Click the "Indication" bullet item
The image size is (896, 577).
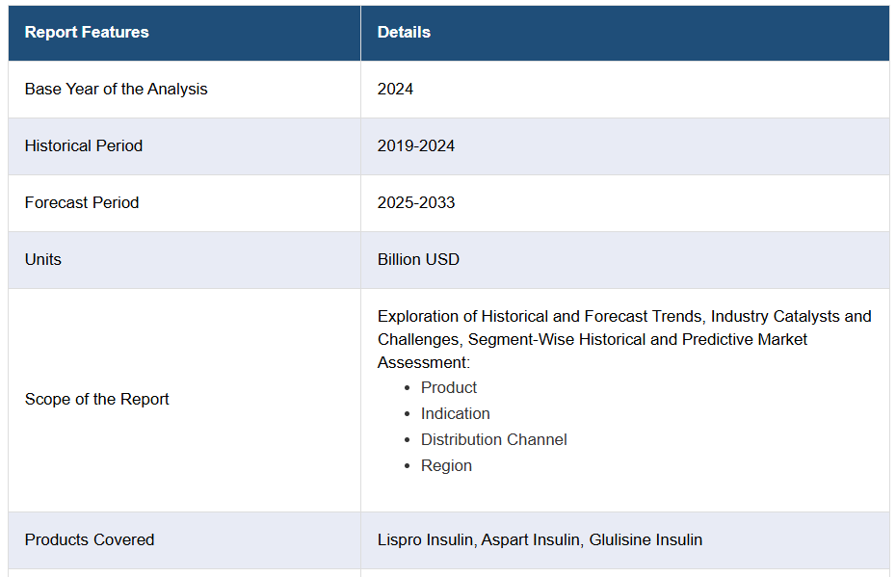coord(455,414)
